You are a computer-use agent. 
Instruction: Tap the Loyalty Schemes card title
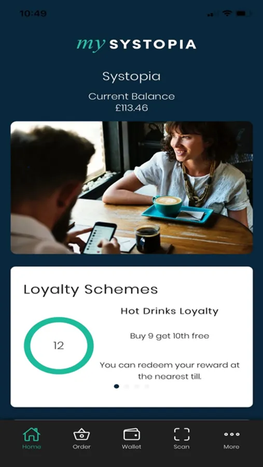(x=91, y=290)
